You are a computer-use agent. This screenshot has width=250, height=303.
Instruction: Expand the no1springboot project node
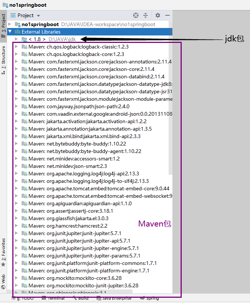tap(10, 24)
